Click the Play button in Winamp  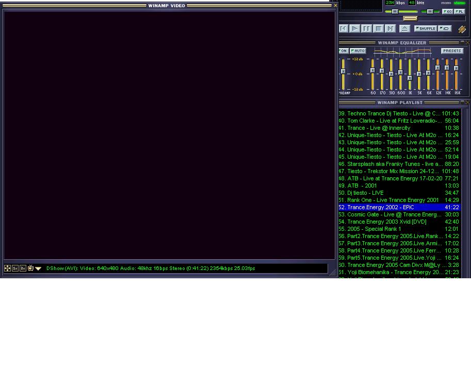pos(355,29)
